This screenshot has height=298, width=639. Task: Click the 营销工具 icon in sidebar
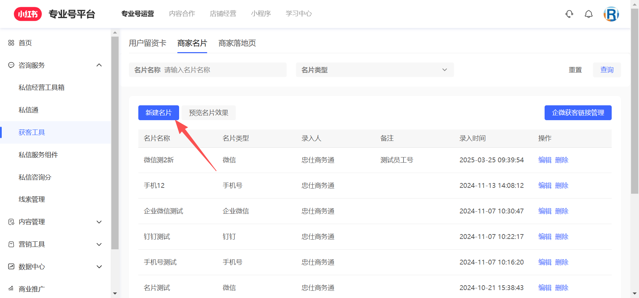[x=11, y=244]
